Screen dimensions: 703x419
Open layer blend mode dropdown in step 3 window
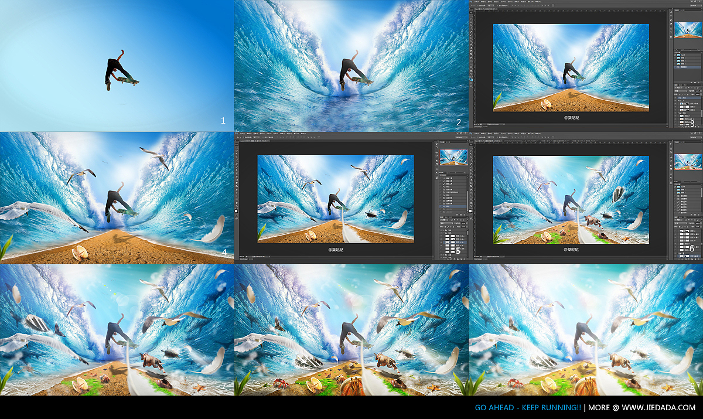click(681, 91)
